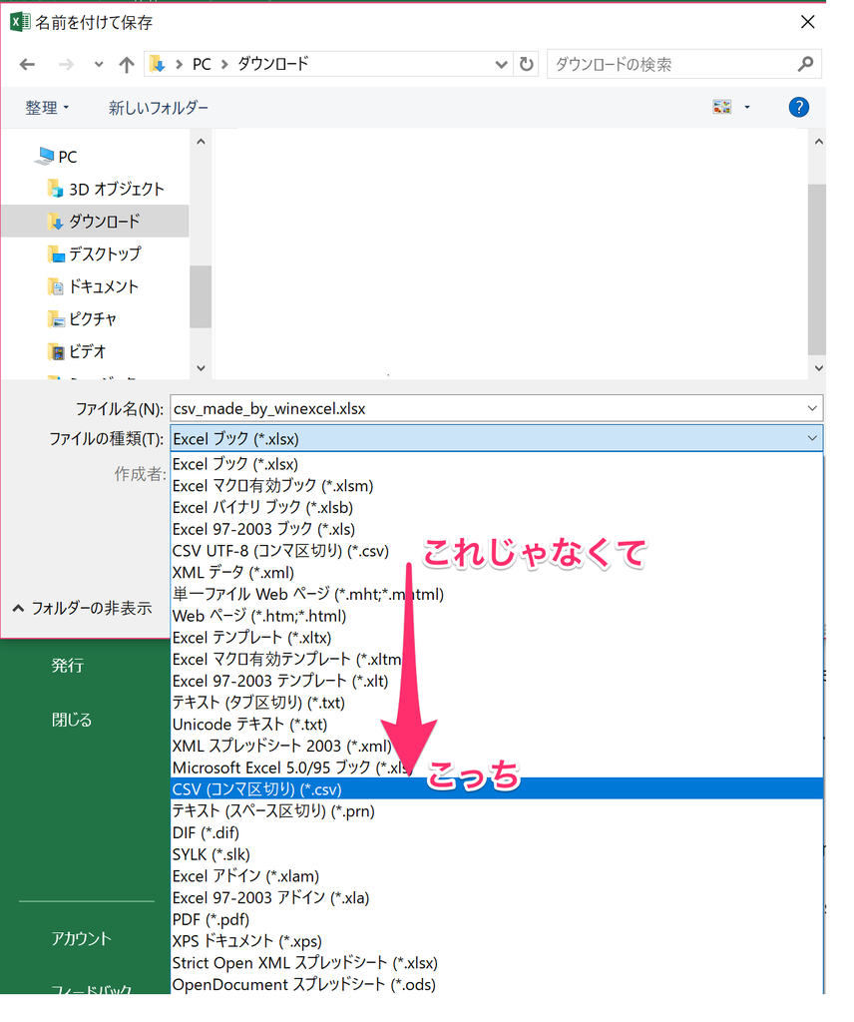The height and width of the screenshot is (1022, 854).
Task: Open ピクチャ in the sidebar
Action: (93, 319)
